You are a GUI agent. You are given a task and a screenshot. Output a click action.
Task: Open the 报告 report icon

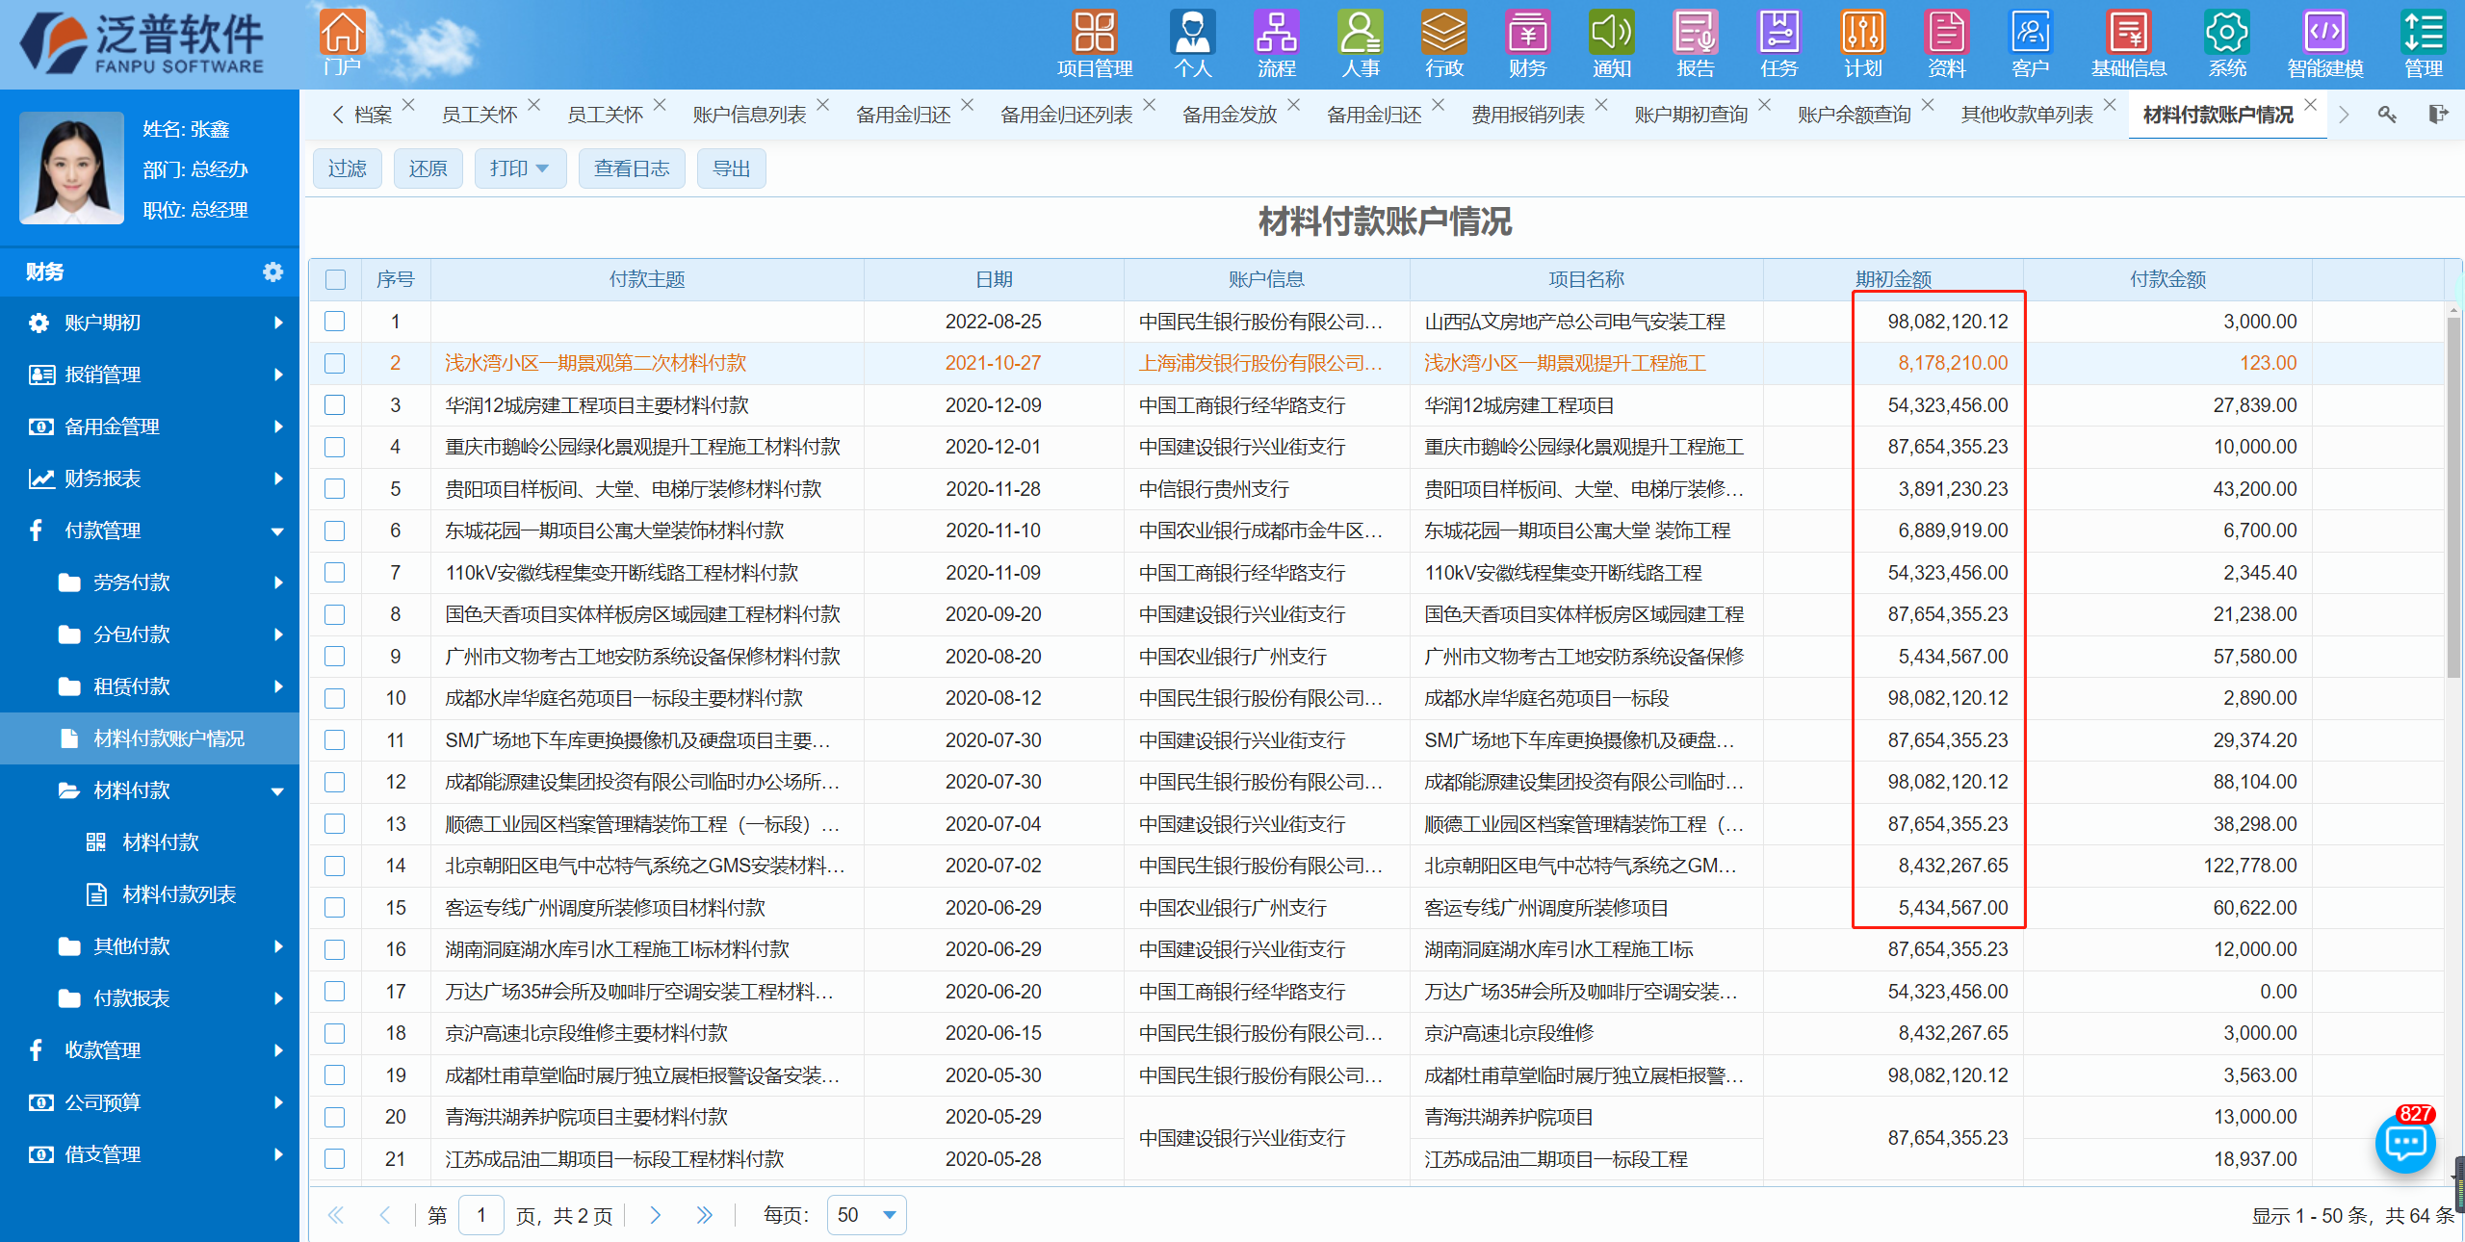click(x=1696, y=43)
